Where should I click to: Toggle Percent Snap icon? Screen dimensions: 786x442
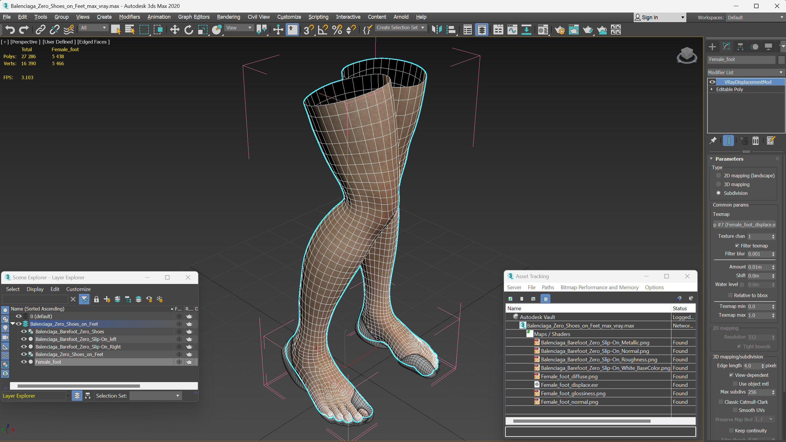click(x=337, y=30)
